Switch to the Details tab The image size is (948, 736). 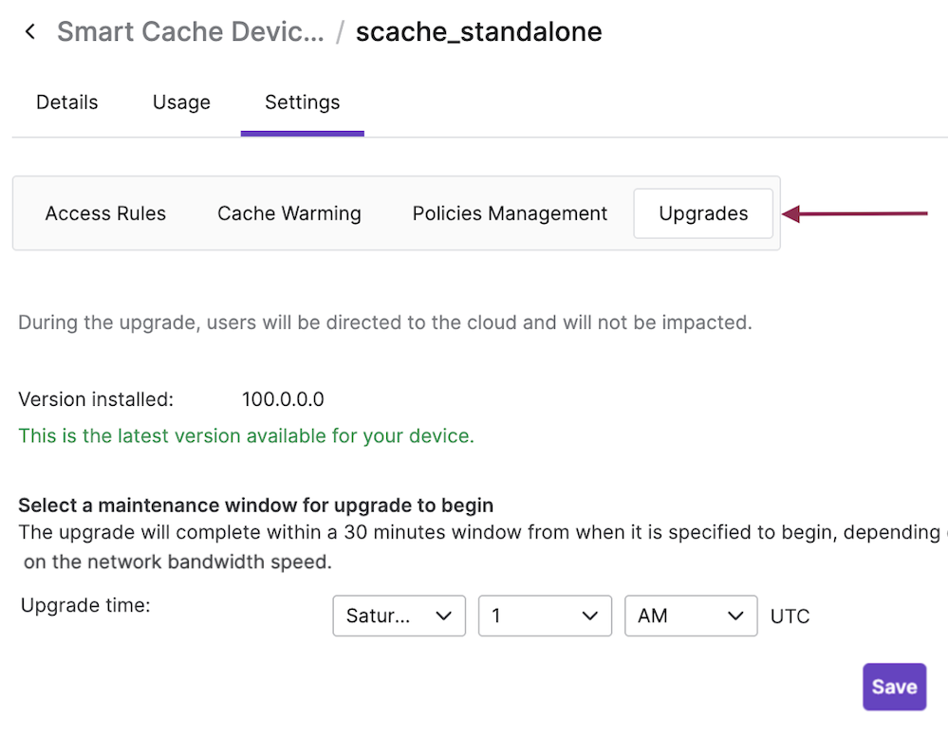[66, 101]
